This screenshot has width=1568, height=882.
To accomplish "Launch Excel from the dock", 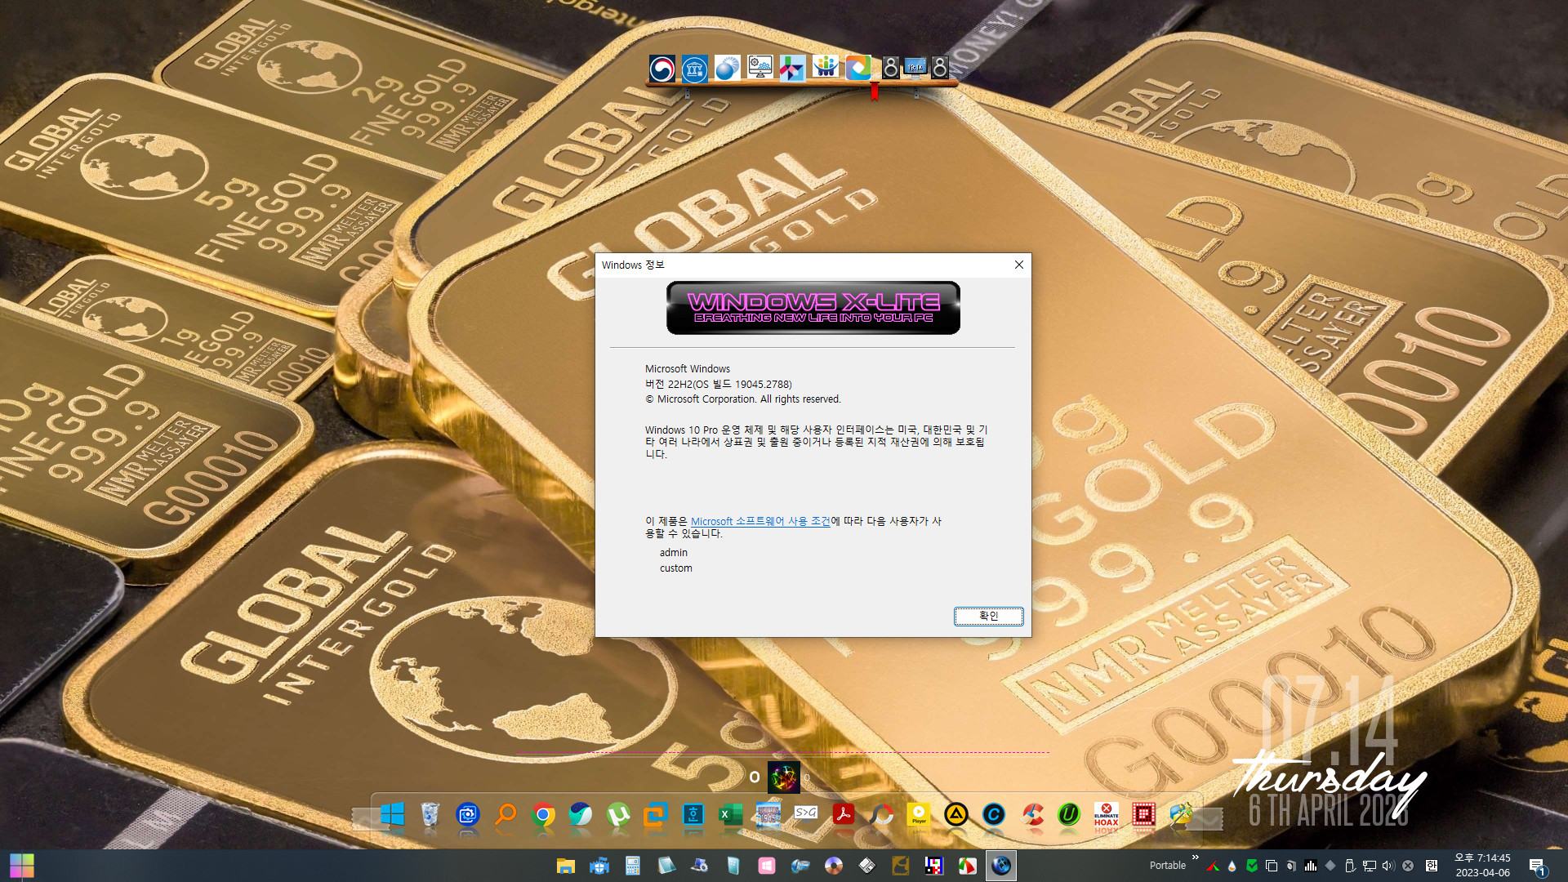I will [x=730, y=814].
